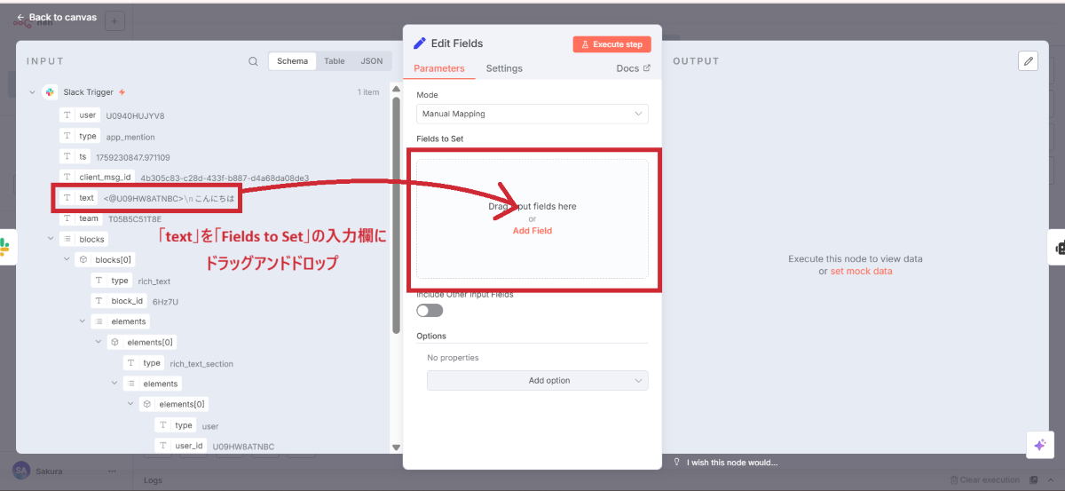This screenshot has width=1065, height=491.
Task: Open the Sakura user avatar
Action: point(20,470)
